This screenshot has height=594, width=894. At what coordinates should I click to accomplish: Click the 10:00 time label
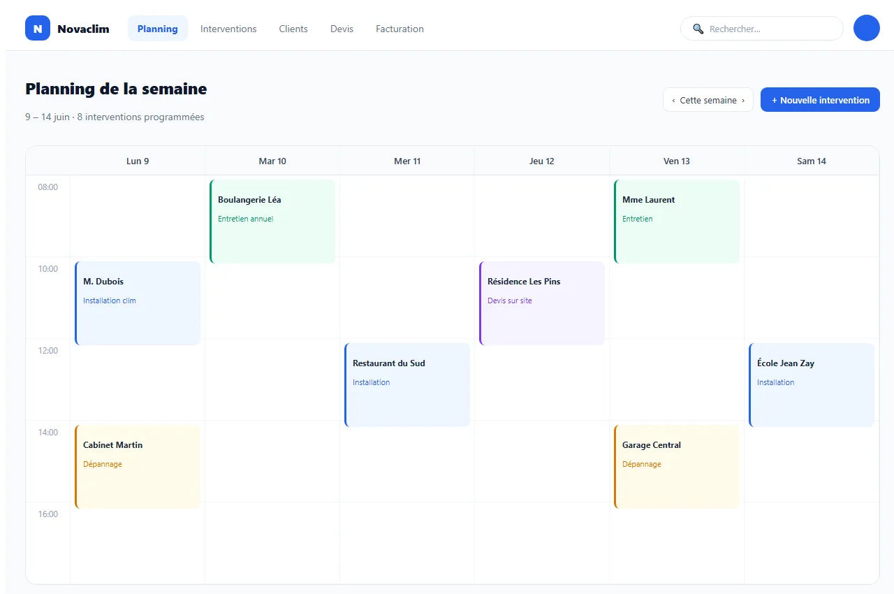click(x=48, y=268)
